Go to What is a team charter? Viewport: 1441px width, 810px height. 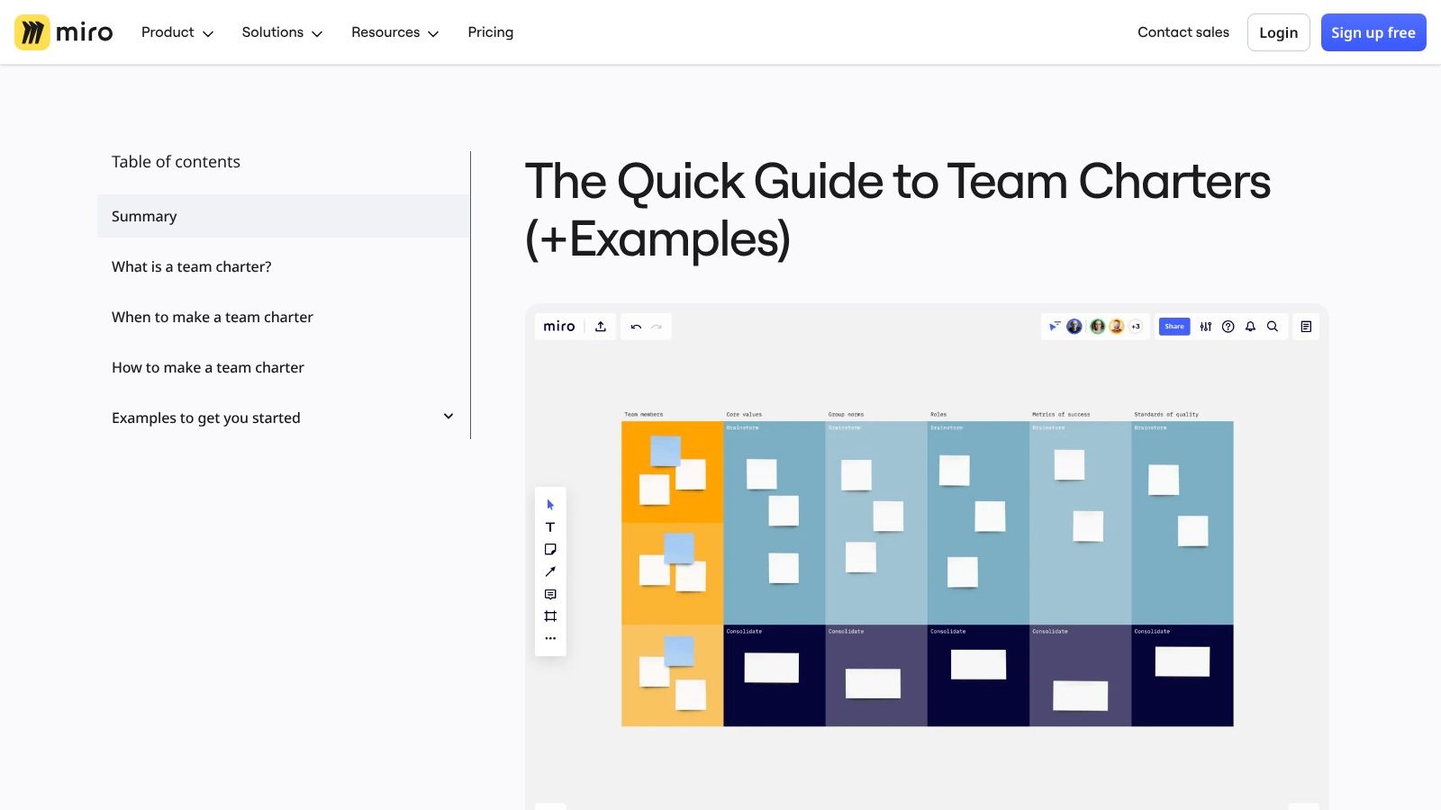coord(191,266)
